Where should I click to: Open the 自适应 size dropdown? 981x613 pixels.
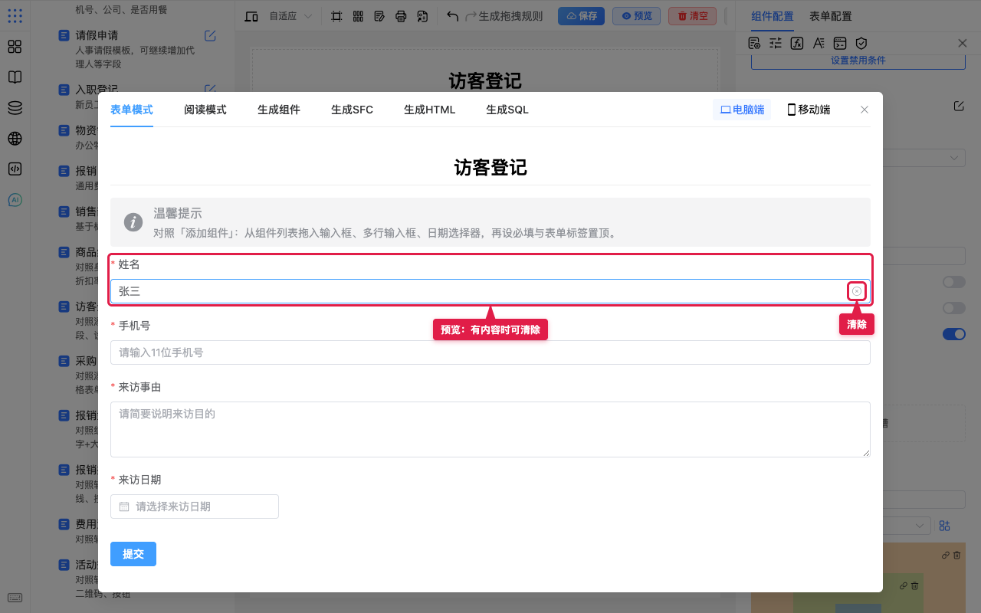click(x=290, y=16)
